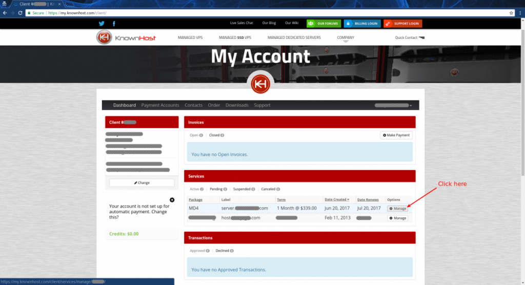The image size is (525, 285).
Task: Click the browser address bar URL
Action: click(x=77, y=13)
